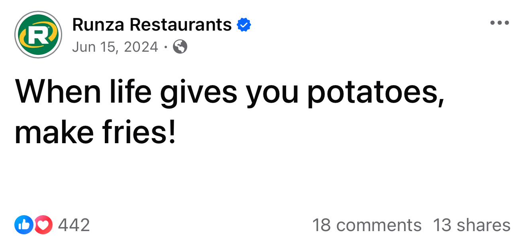Viewport: 526px width, 249px height.
Task: Open the three-dot post options menu
Action: pyautogui.click(x=500, y=23)
